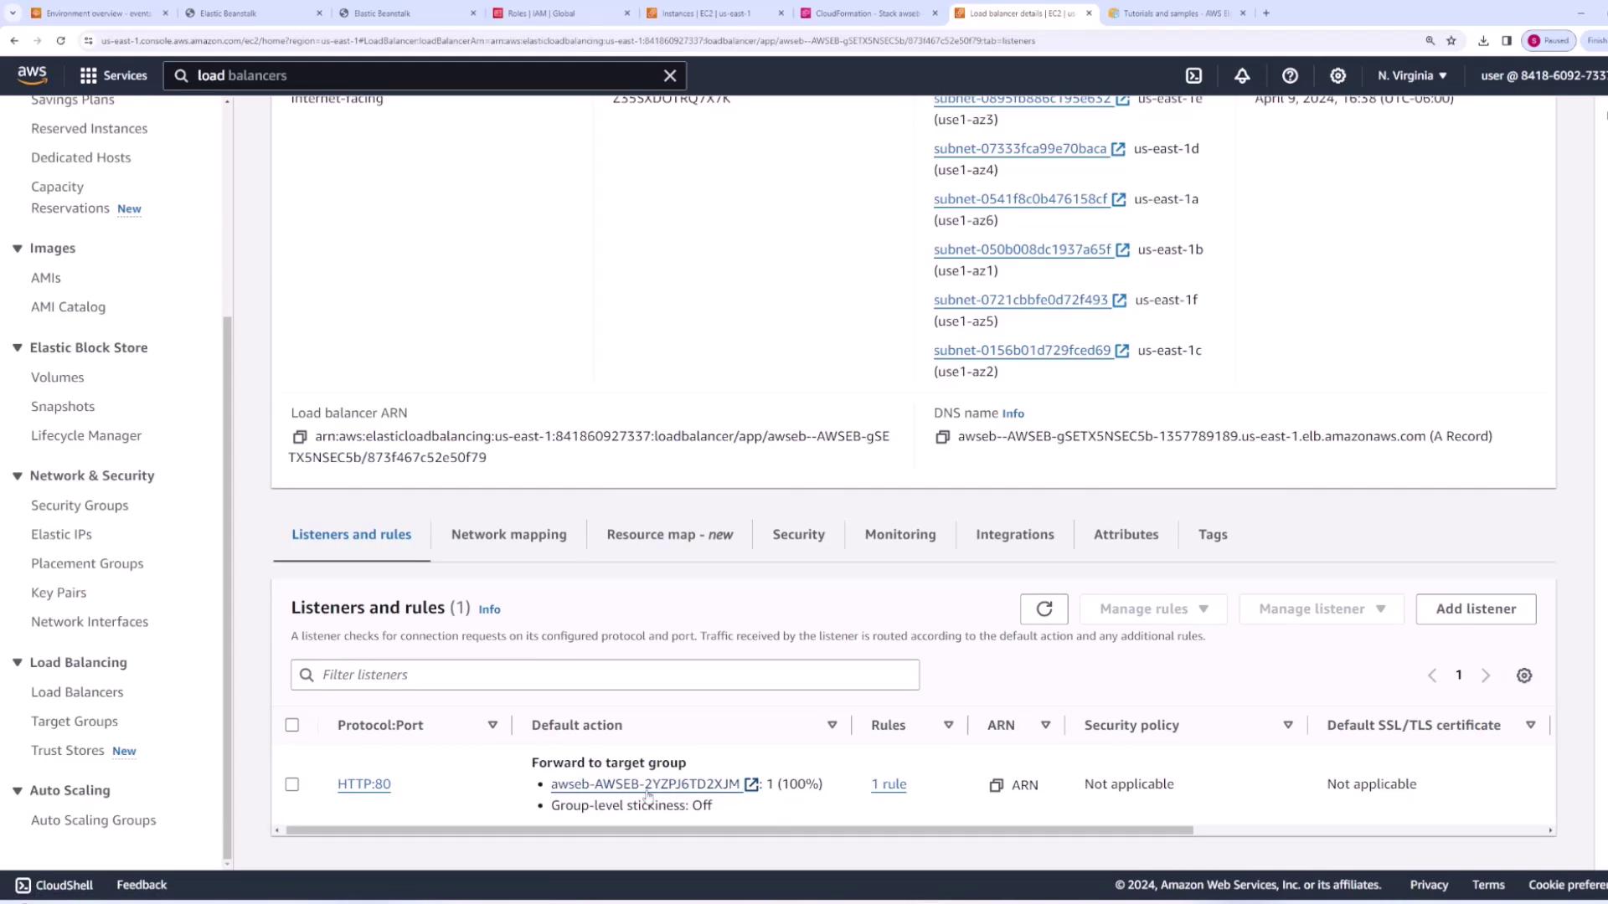Open the Monitoring tab

tap(899, 534)
